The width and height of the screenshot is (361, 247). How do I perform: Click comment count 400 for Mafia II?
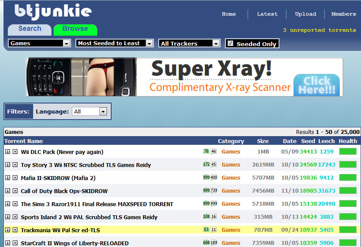[x=214, y=177]
